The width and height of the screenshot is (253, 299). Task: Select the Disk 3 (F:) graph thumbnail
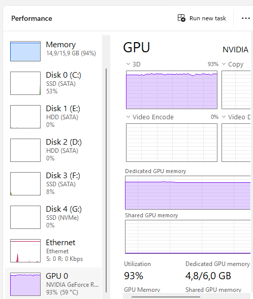[x=25, y=184]
